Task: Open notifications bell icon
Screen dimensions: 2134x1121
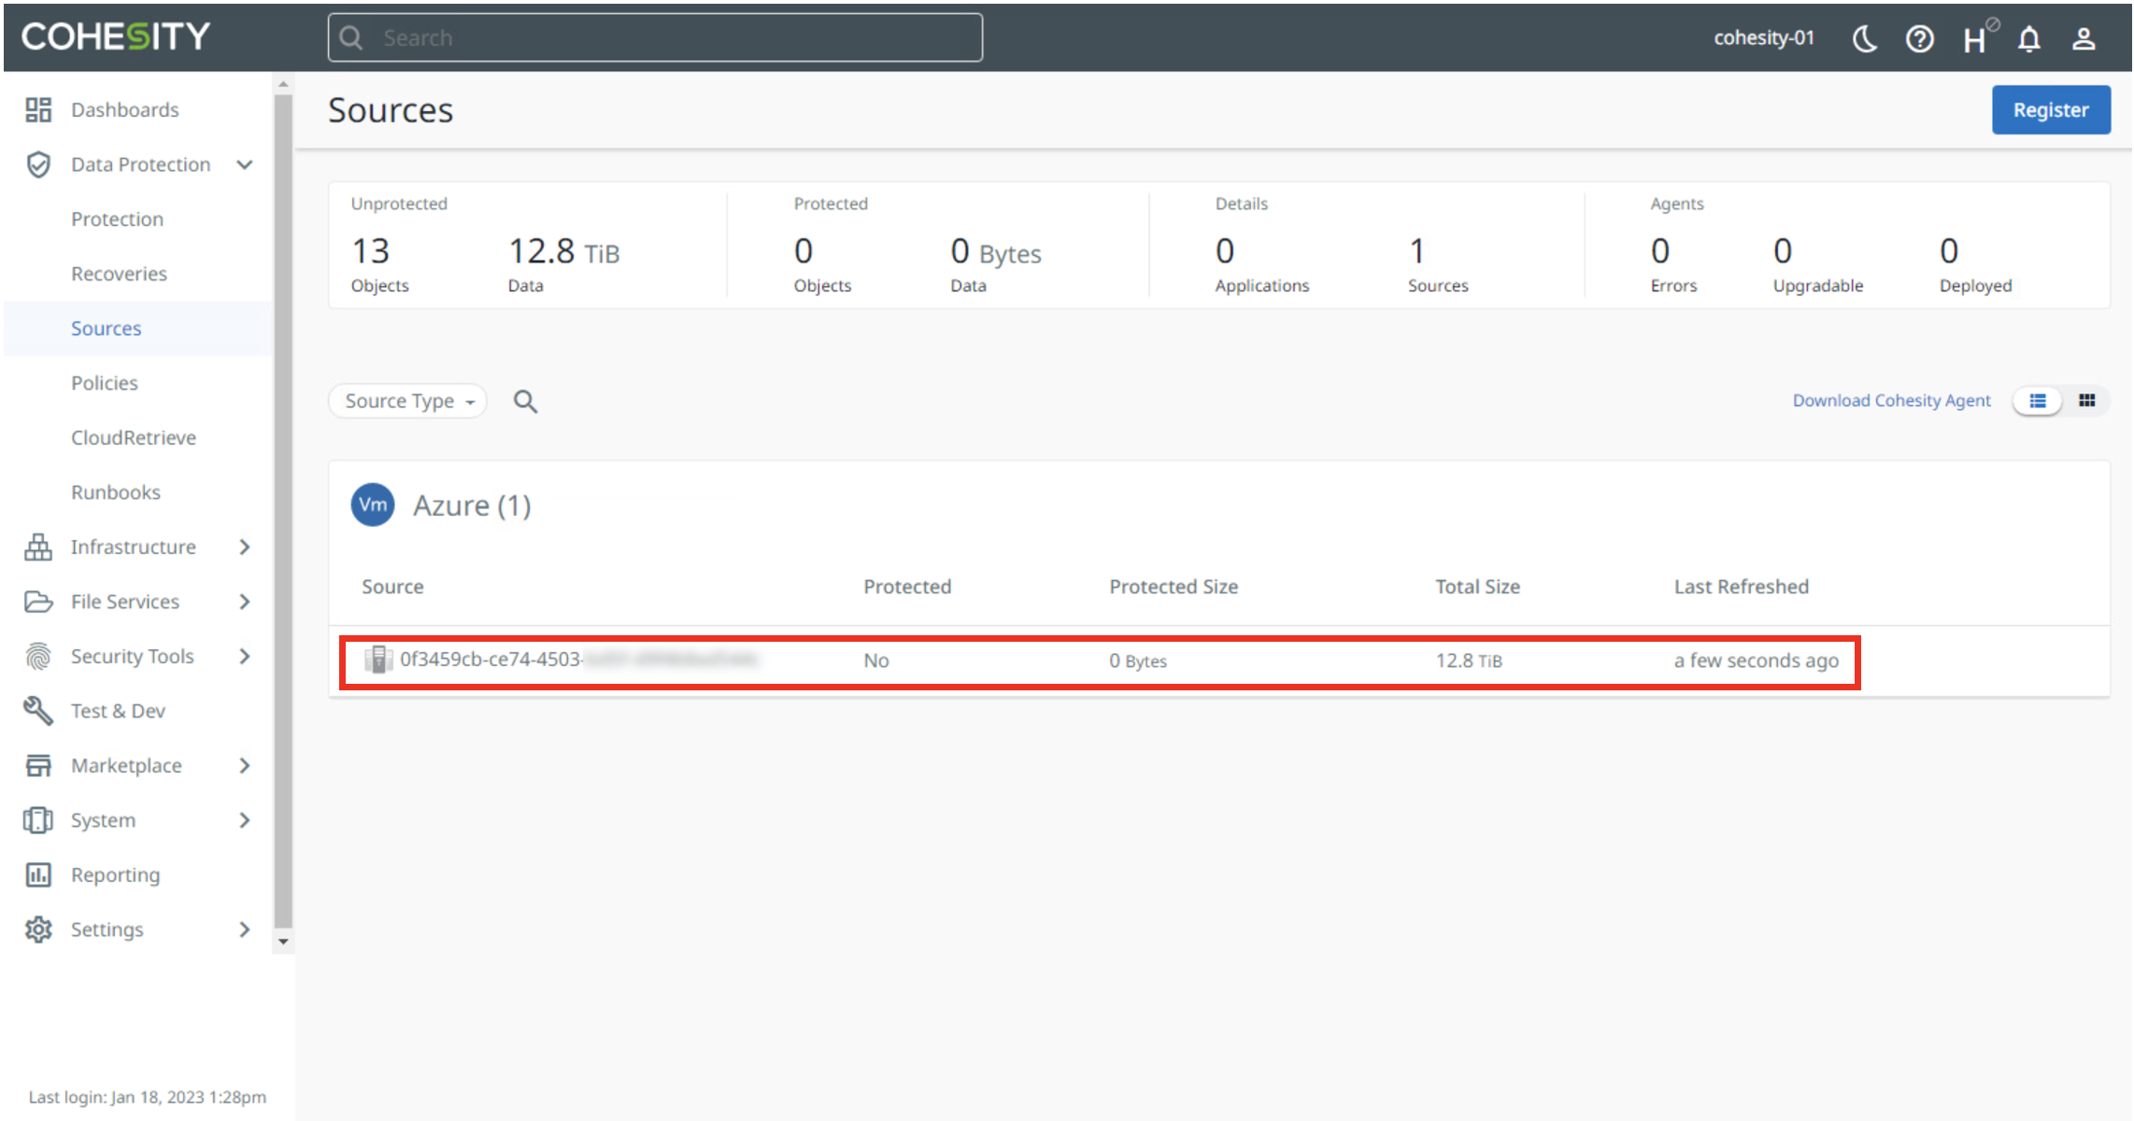Action: (x=2029, y=38)
